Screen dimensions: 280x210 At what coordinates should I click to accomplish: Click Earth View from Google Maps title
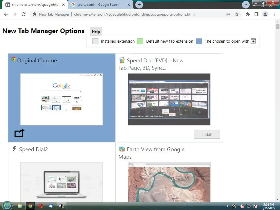click(151, 153)
